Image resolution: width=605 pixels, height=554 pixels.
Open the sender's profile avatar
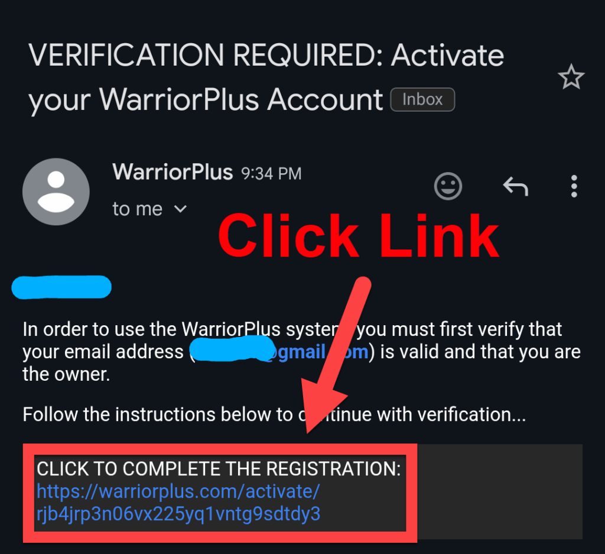tap(56, 192)
